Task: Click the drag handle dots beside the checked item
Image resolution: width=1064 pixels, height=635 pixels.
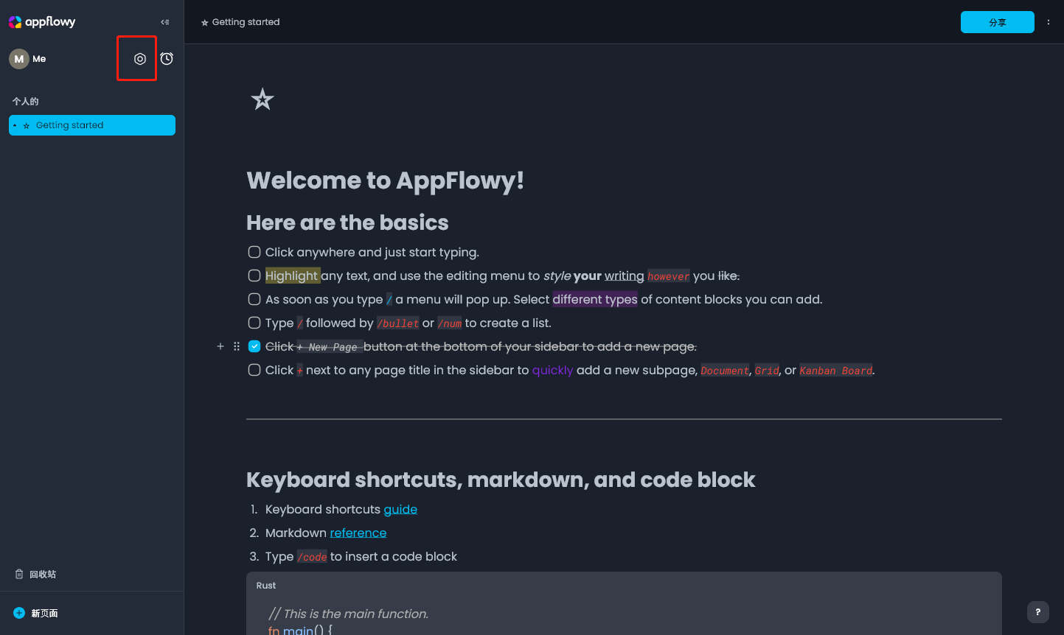Action: click(x=237, y=346)
